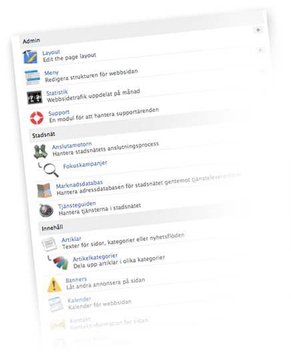Click the Marknadsdatabas description about adressdatabasen
The height and width of the screenshot is (358, 291).
pos(149,185)
